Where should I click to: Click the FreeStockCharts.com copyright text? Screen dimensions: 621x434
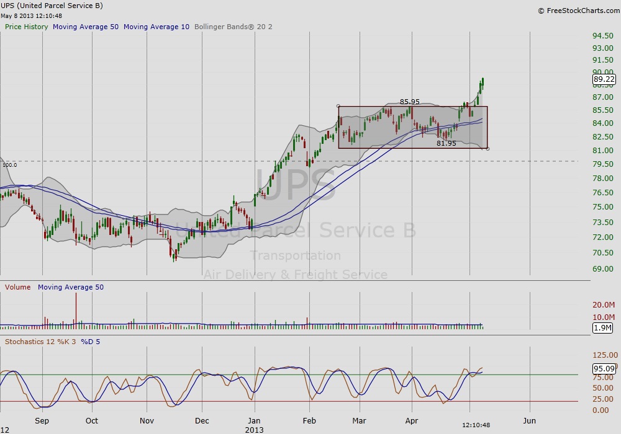(x=579, y=11)
